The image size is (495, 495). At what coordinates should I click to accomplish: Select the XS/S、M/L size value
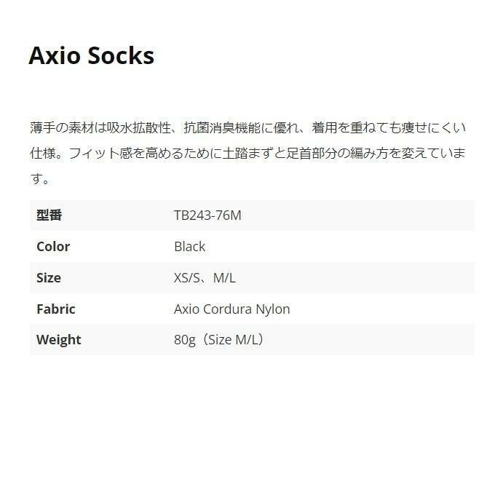tap(205, 278)
